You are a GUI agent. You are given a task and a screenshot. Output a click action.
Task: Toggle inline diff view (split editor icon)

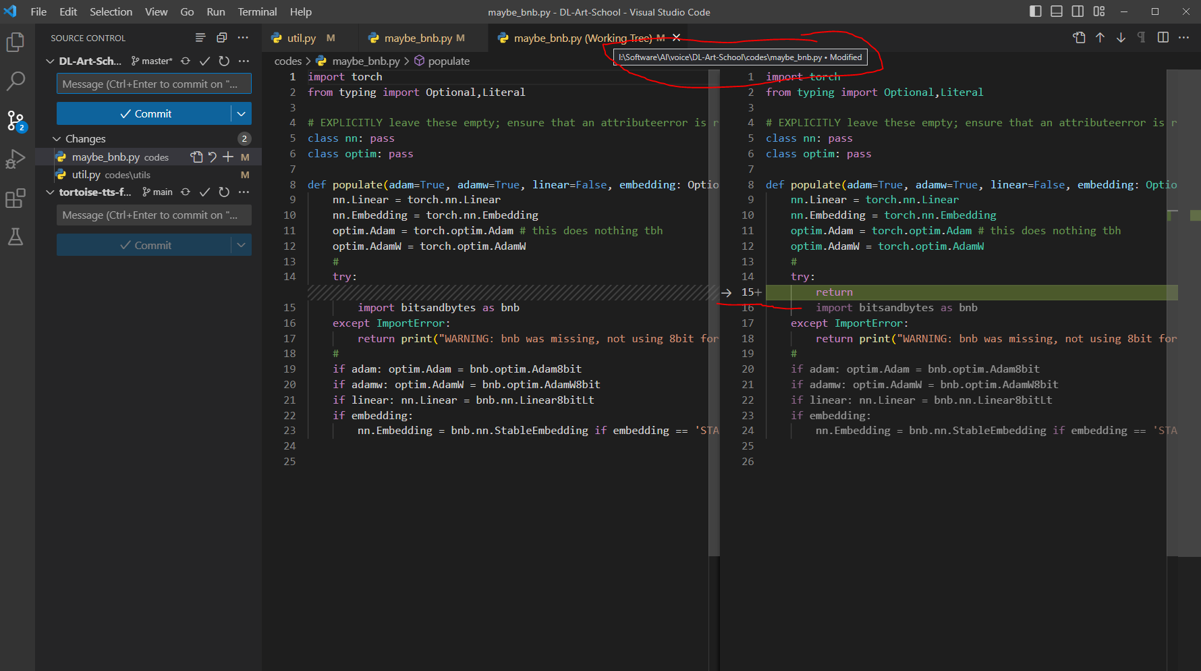[1163, 38]
